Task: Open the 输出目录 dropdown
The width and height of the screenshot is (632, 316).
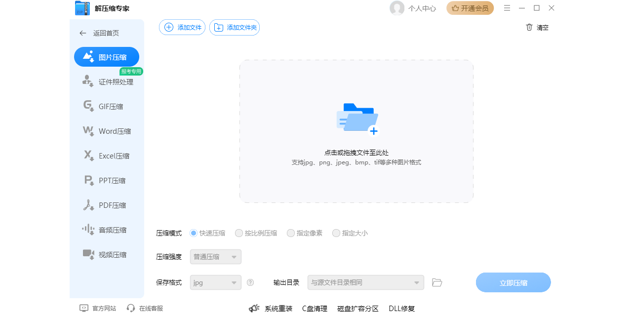Action: (x=365, y=282)
